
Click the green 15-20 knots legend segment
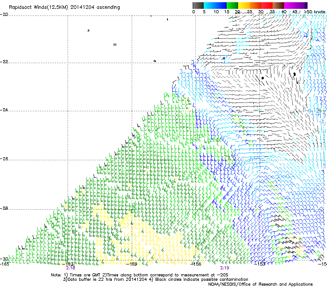(x=232, y=5)
